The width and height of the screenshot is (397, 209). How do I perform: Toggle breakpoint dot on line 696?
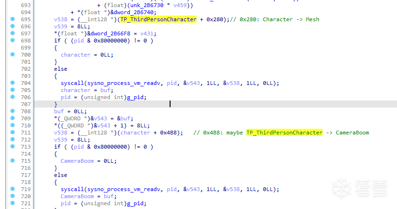[x=12, y=26]
